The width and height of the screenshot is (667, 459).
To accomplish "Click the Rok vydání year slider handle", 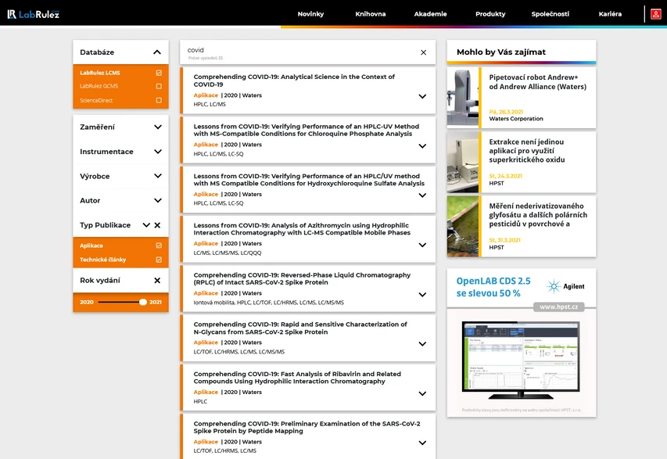I will click(143, 302).
